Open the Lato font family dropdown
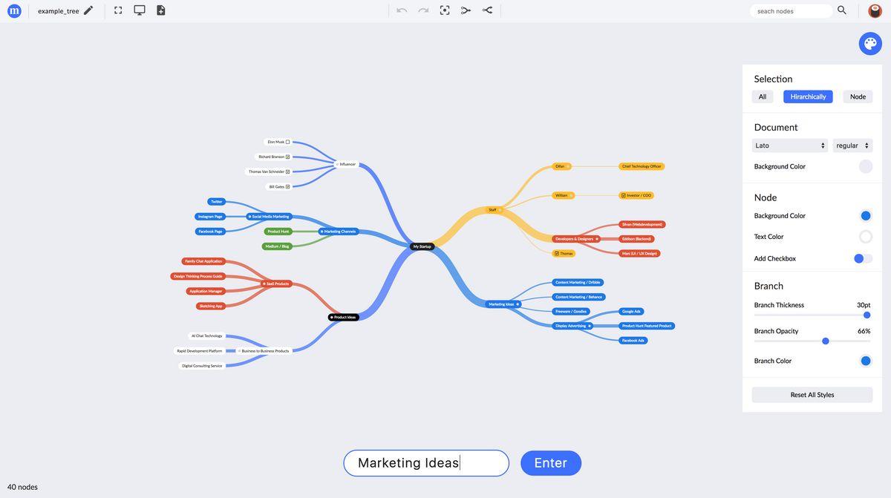Image resolution: width=891 pixels, height=498 pixels. pyautogui.click(x=790, y=145)
